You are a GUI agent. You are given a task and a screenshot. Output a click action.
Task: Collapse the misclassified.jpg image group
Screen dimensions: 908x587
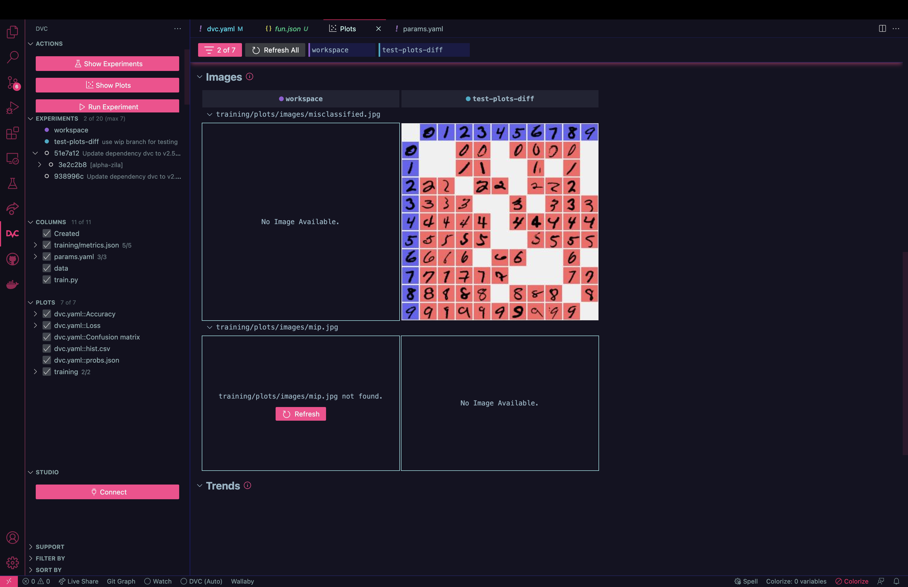pos(210,114)
